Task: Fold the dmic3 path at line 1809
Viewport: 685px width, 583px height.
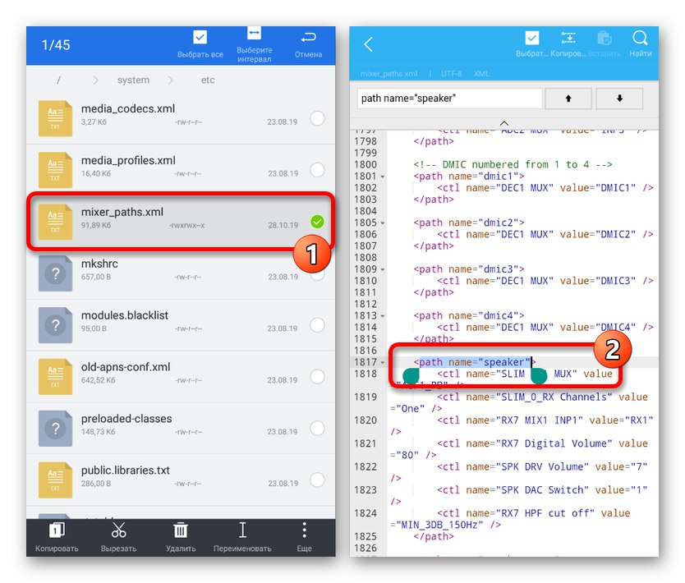Action: point(383,270)
